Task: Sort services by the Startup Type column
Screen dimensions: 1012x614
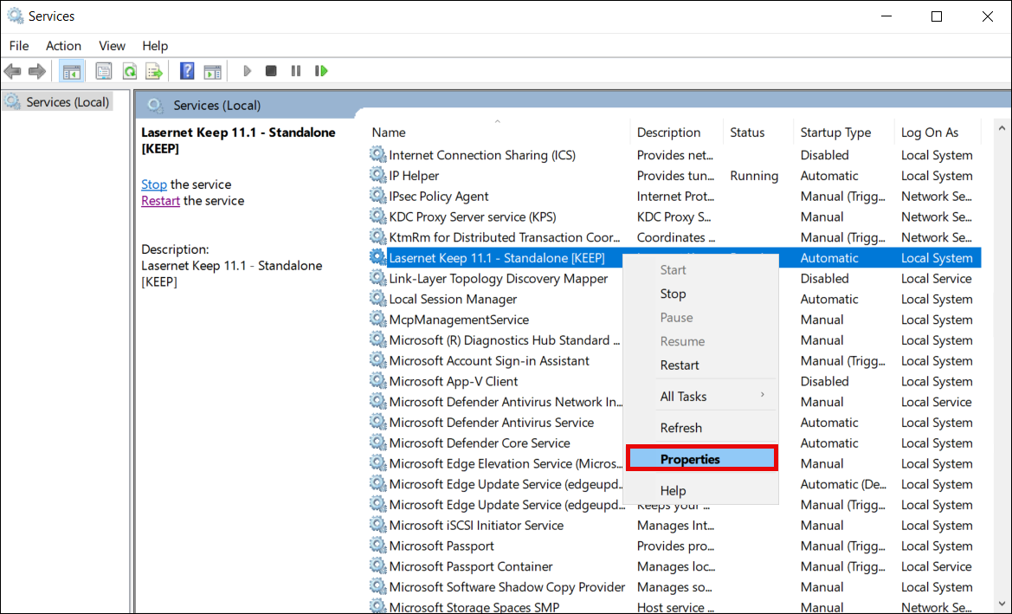Action: (x=835, y=132)
